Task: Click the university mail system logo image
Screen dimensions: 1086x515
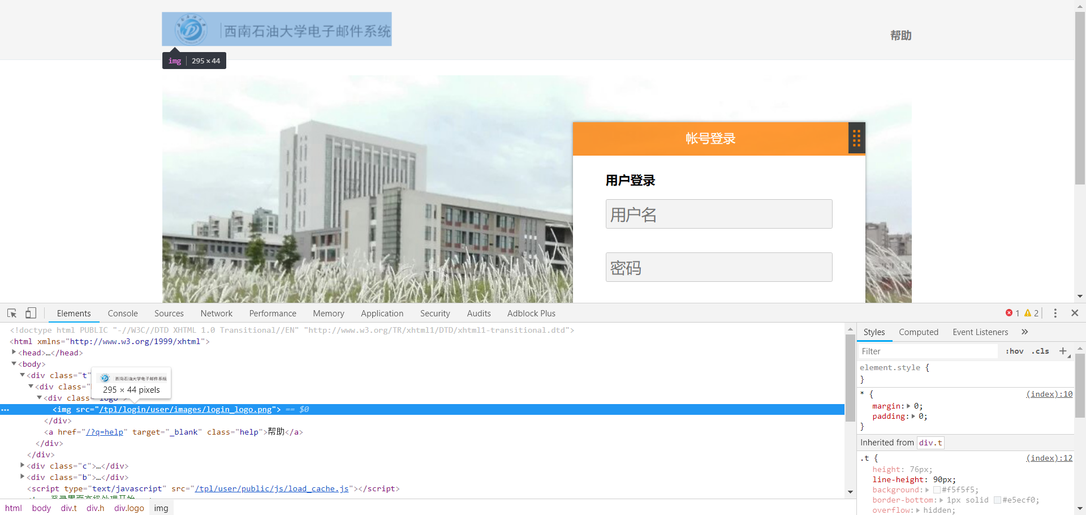Action: [x=277, y=29]
